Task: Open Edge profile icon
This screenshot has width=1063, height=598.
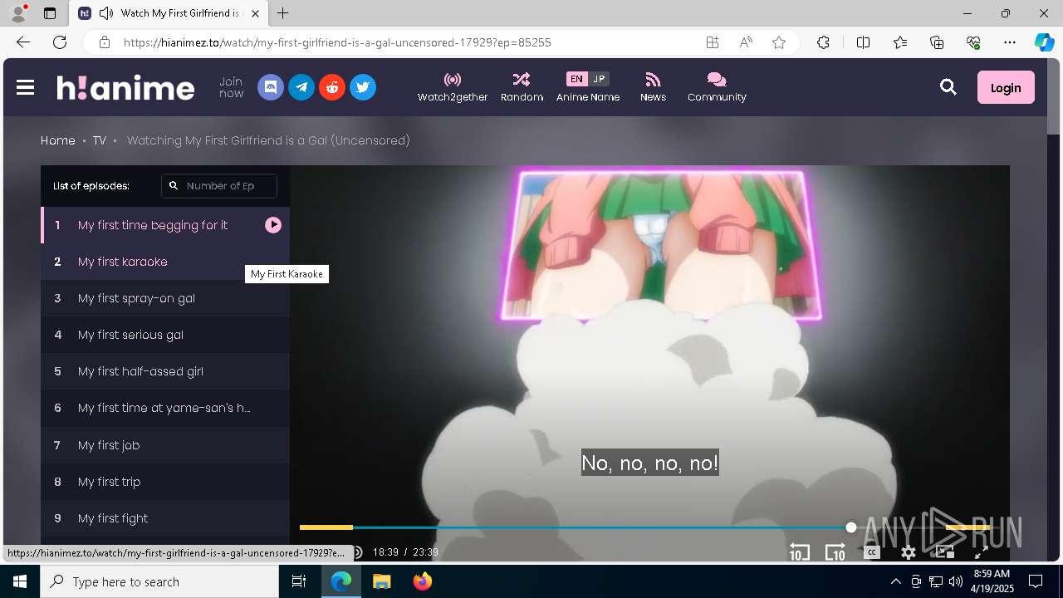Action: point(18,13)
